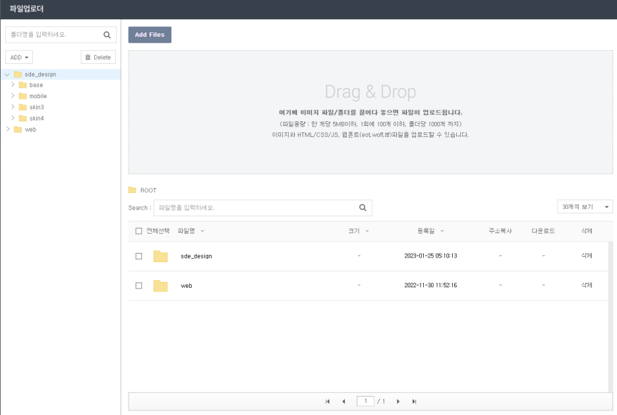Go to the last page
The image size is (617, 415).
414,401
